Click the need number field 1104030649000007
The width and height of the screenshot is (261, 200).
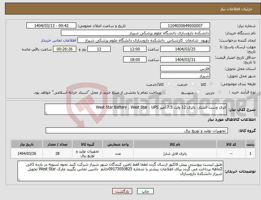185,25
